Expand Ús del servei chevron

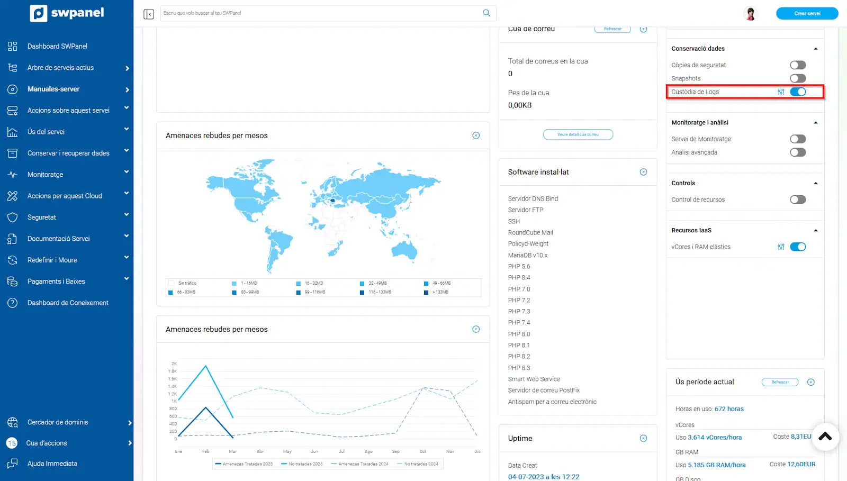(127, 129)
